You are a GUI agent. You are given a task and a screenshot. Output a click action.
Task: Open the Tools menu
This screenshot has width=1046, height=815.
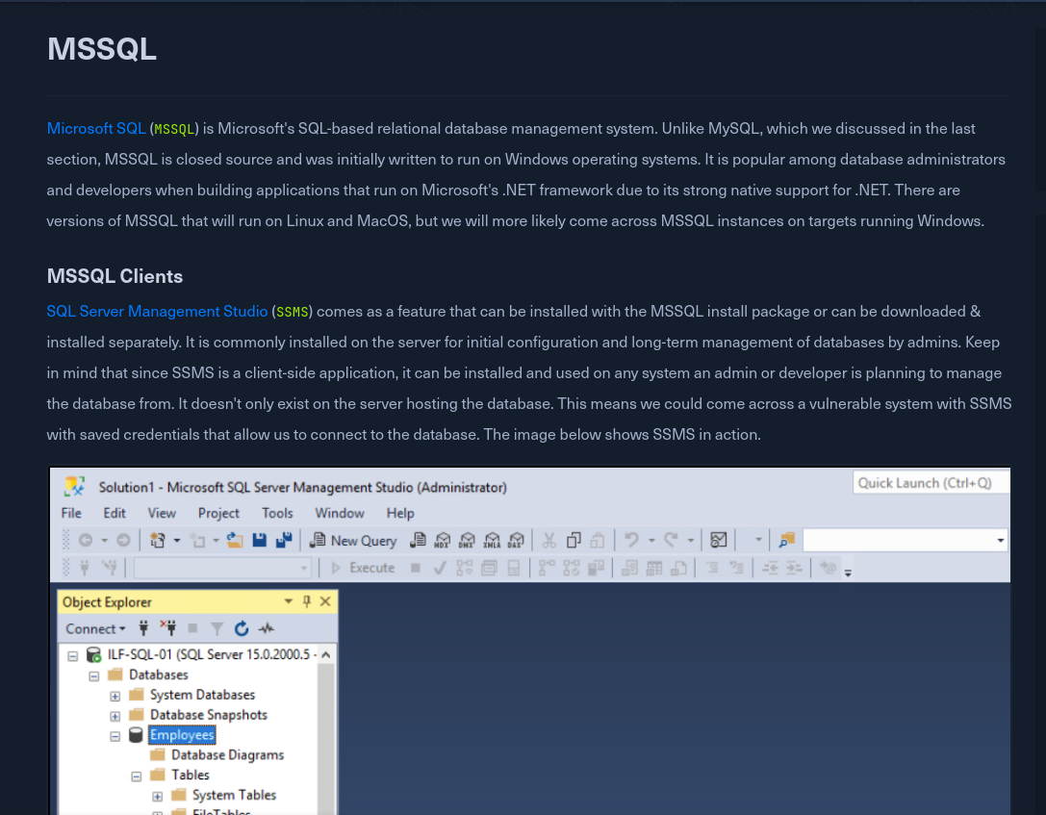[277, 513]
